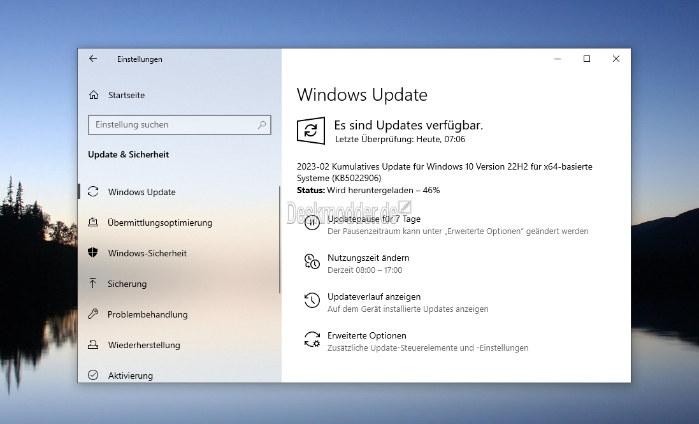Open Updateverlauf anzeigen

(374, 296)
